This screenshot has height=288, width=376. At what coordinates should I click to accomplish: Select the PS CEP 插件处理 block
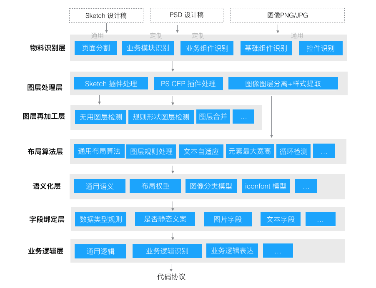[x=188, y=84]
